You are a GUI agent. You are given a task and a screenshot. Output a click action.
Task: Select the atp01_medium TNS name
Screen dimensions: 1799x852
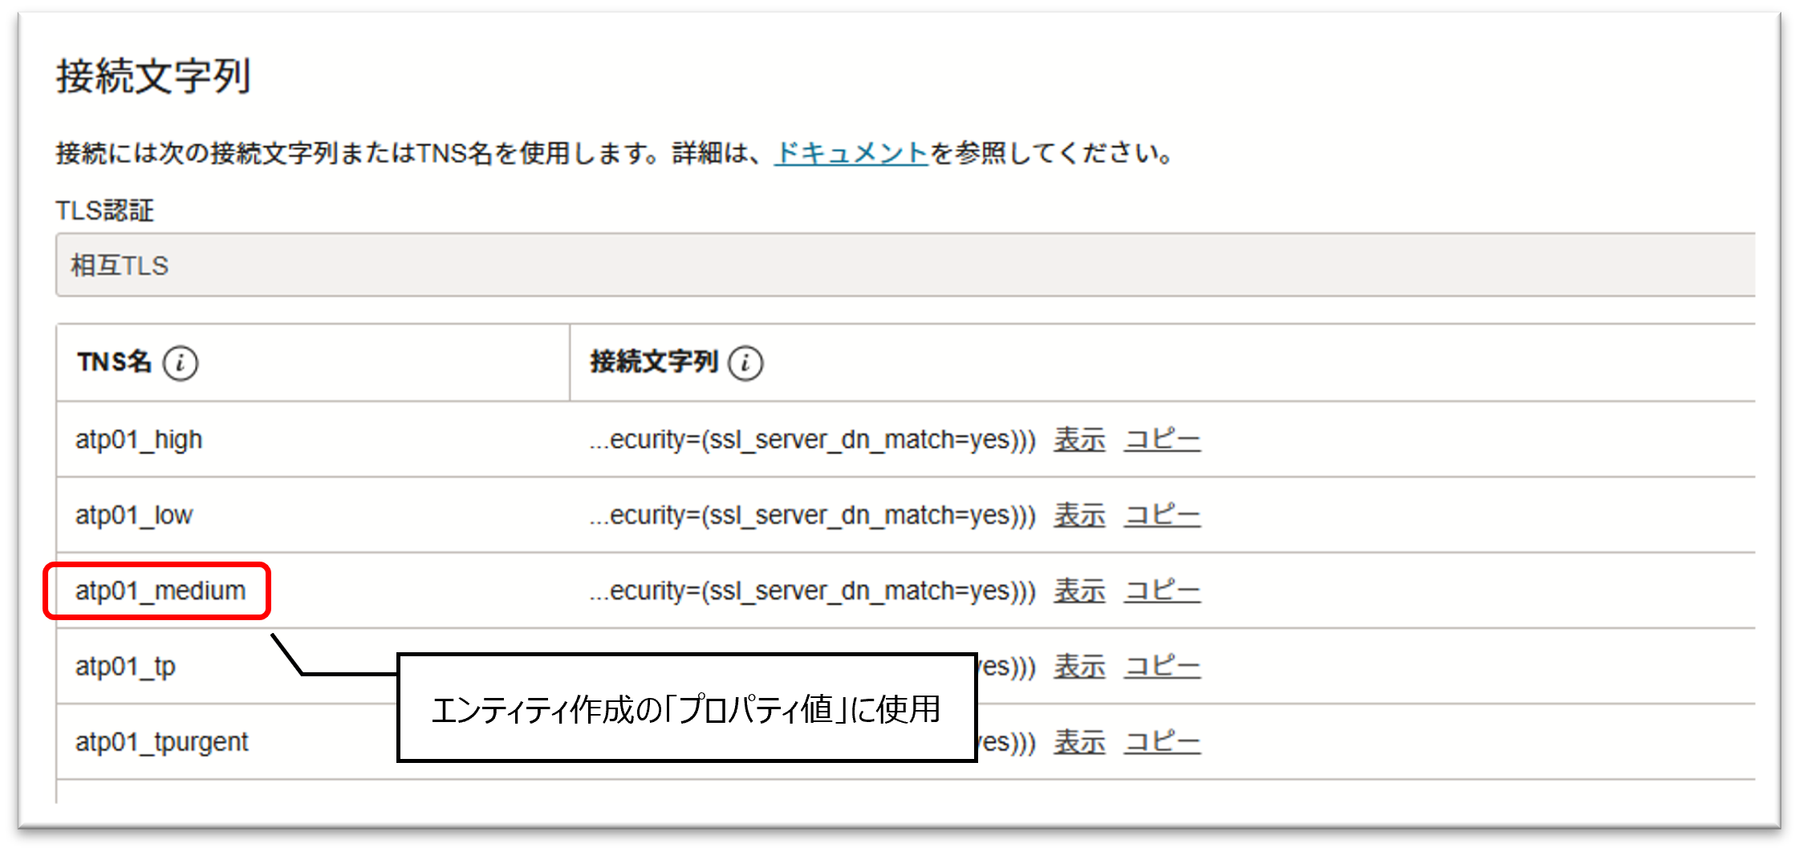coord(160,591)
